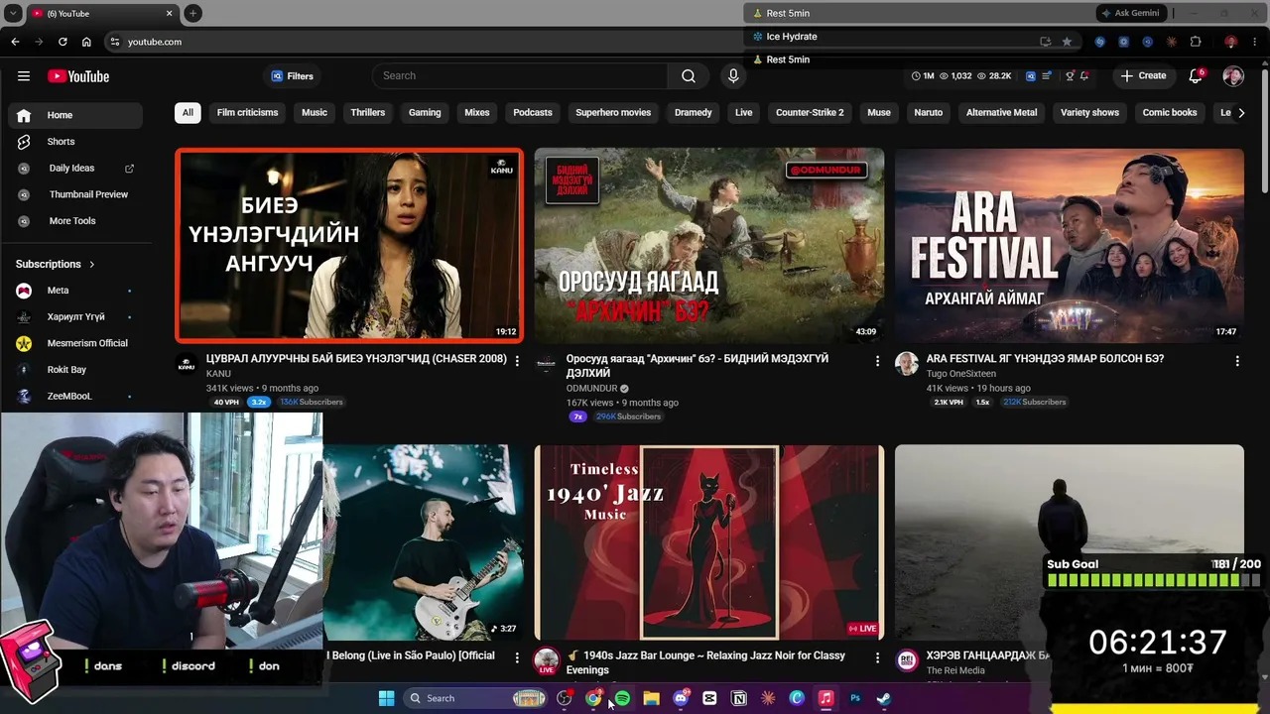Filter by Alternative Metal chip

pos(1001,113)
